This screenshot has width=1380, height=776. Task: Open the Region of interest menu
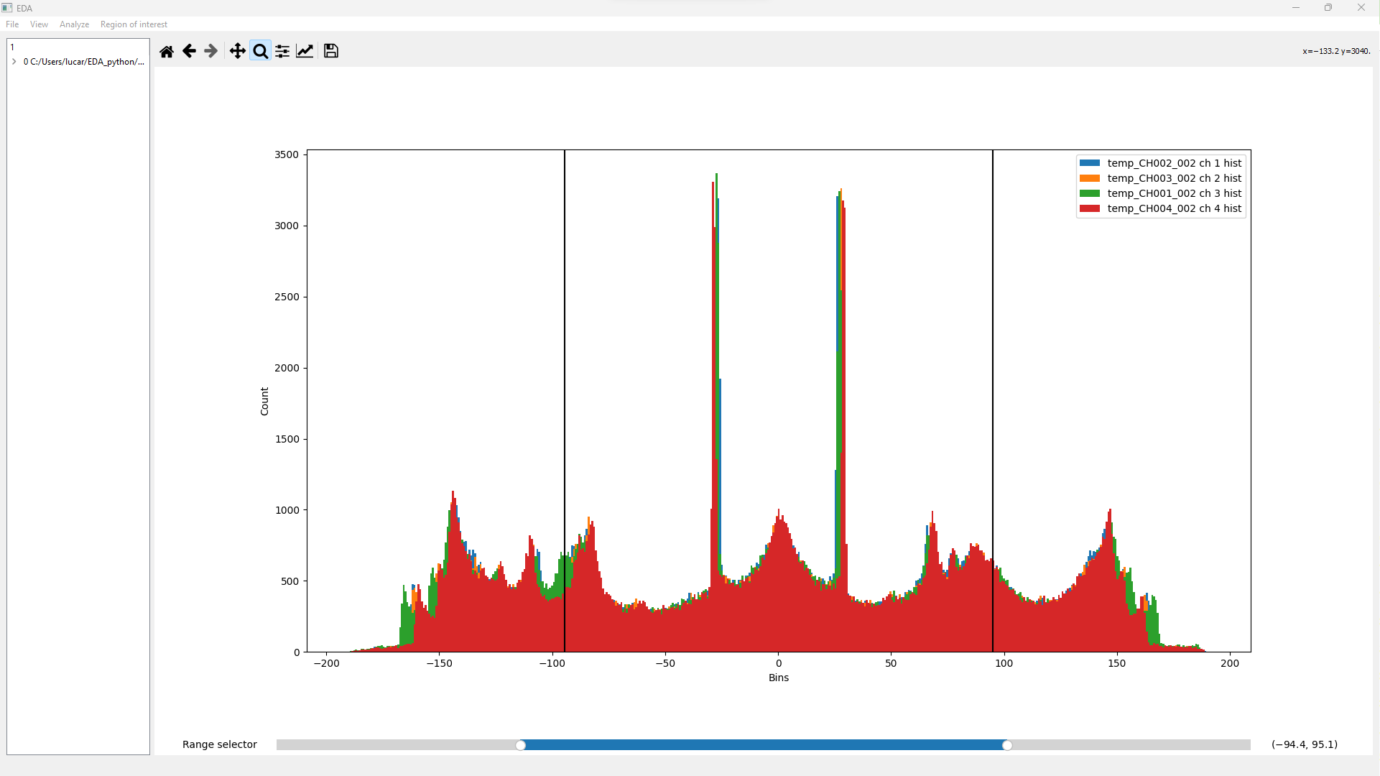(134, 24)
